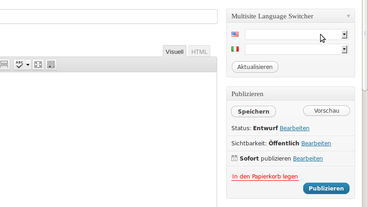Show the kitchen sink toolbar rows
Image resolution: width=368 pixels, height=207 pixels.
click(51, 64)
